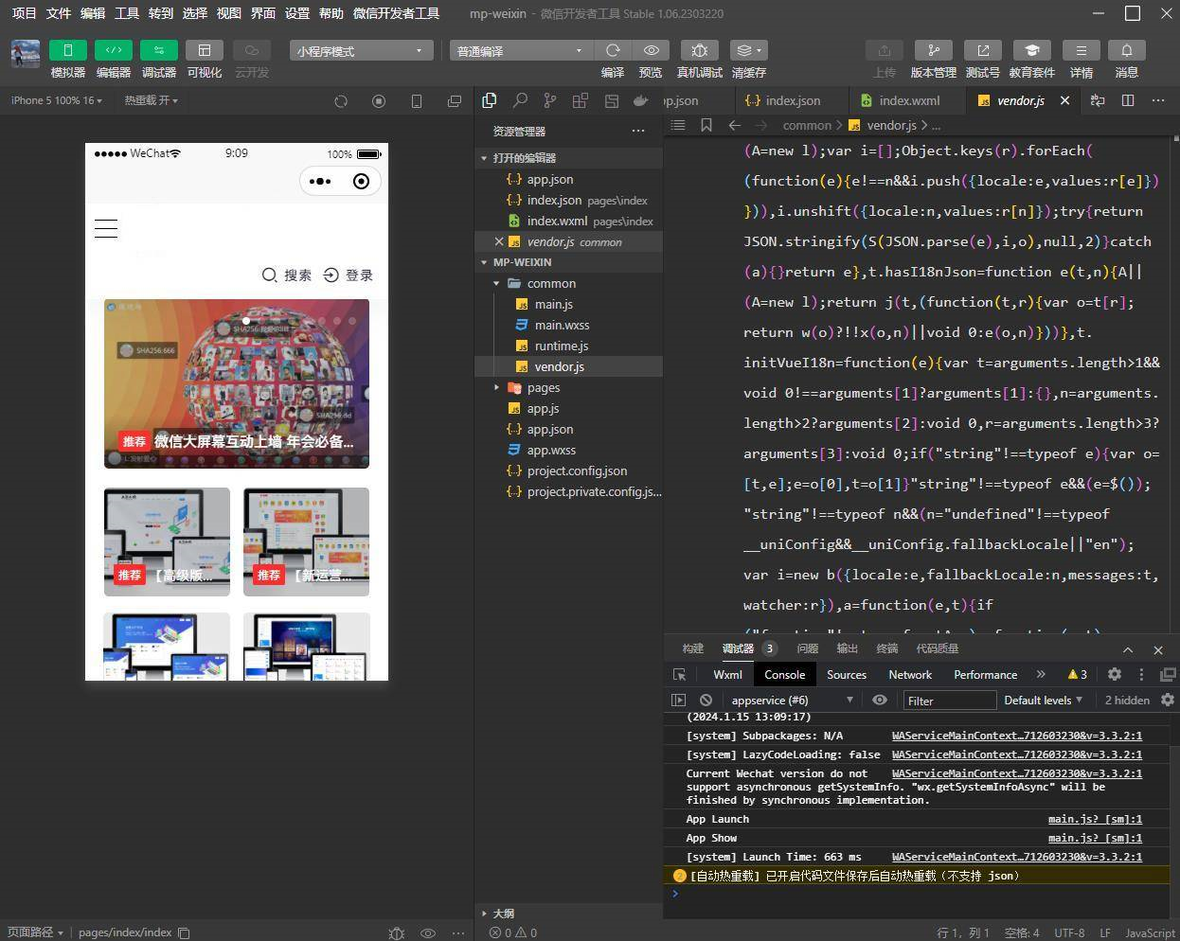Open the hot reload dropdown
The height and width of the screenshot is (941, 1180).
[151, 100]
